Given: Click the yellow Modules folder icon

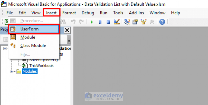Looking at the screenshot, I should 19,72.
